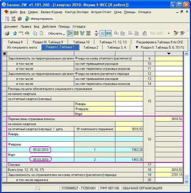Switch to Таблицы 11, 12, 13 tab
The height and width of the screenshot is (193, 191).
pyautogui.click(x=113, y=42)
